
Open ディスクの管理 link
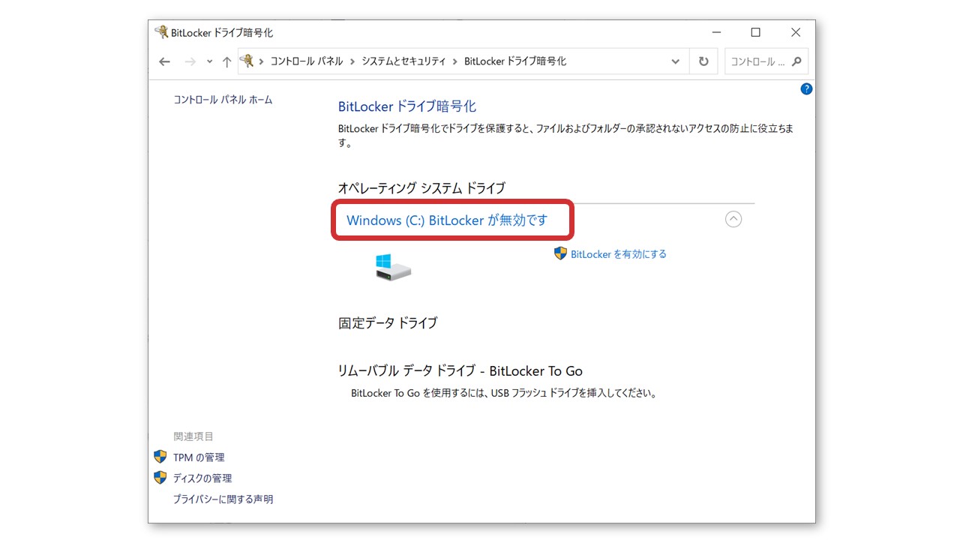click(x=202, y=478)
